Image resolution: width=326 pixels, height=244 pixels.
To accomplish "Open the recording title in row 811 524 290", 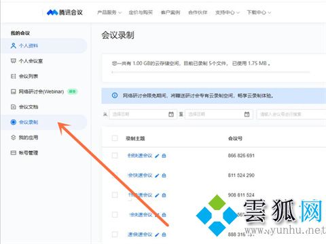I will (x=140, y=175).
